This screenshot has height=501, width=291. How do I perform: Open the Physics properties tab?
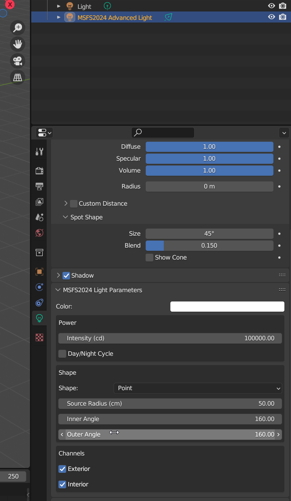39,287
